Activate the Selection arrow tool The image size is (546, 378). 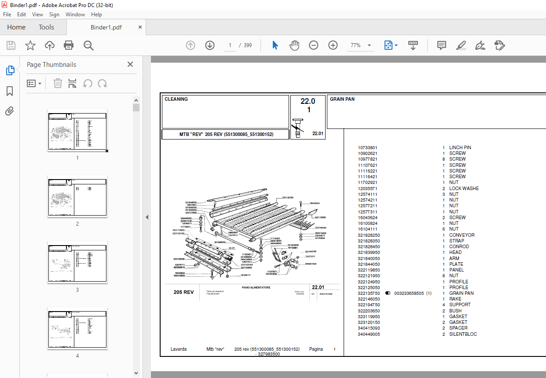(275, 45)
